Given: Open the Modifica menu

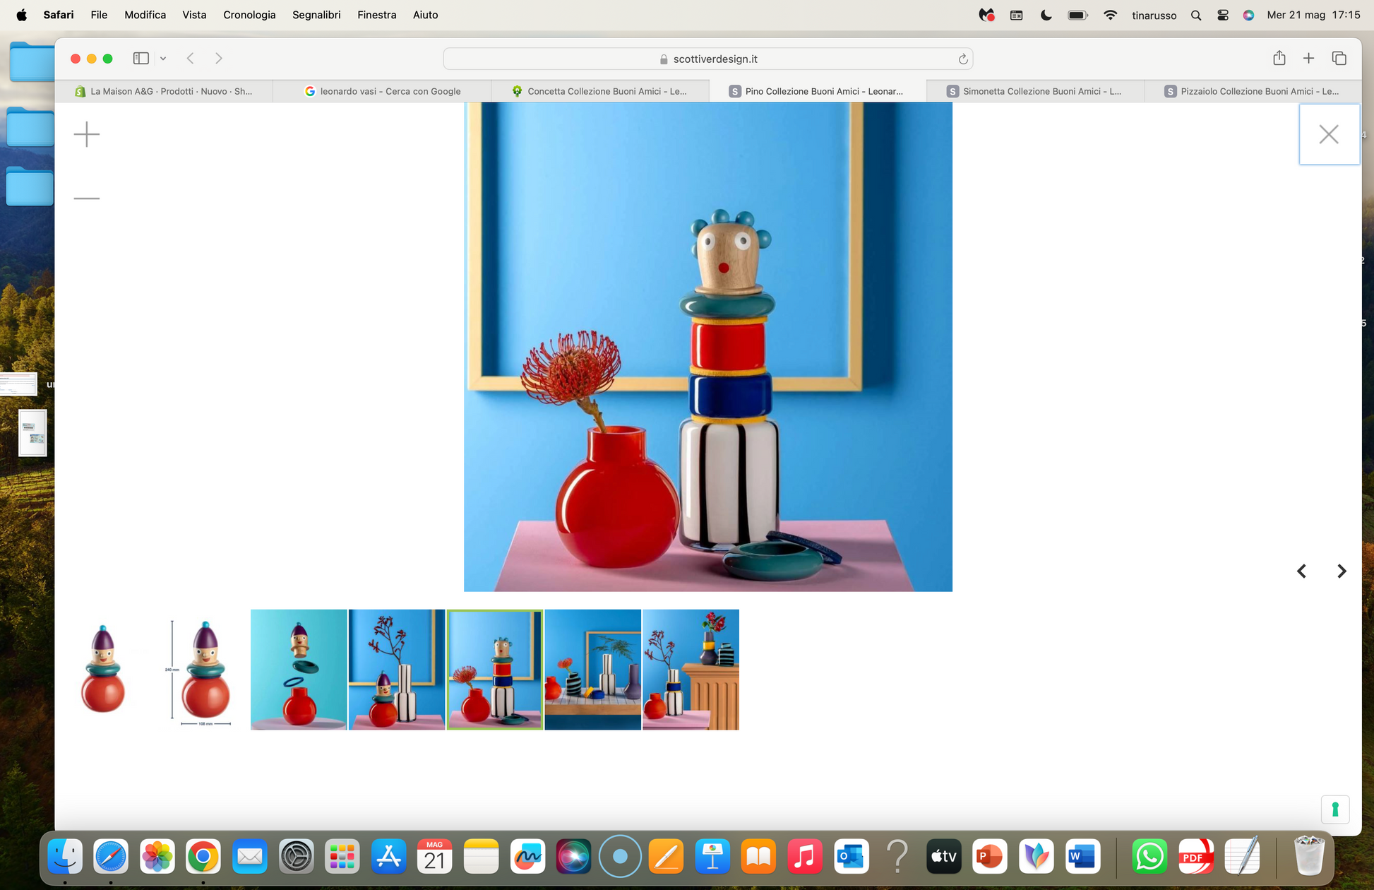Looking at the screenshot, I should [145, 15].
